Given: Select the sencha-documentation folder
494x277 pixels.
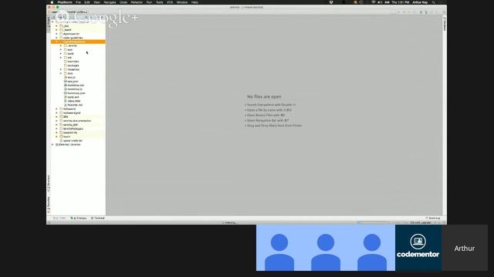Looking at the screenshot, I should [77, 121].
